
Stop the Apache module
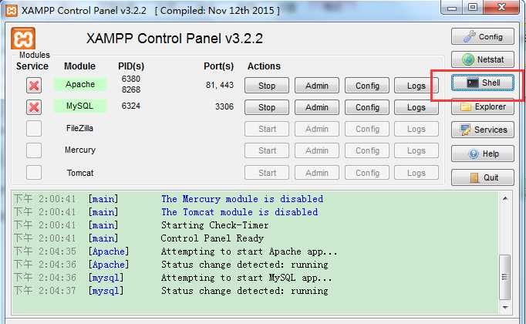(x=267, y=86)
